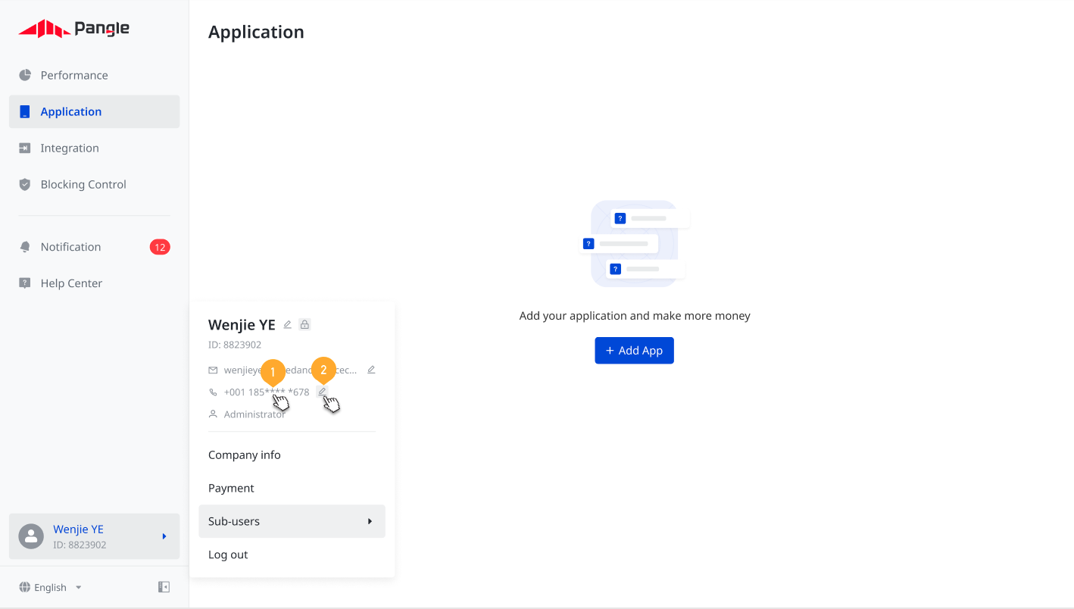This screenshot has height=609, width=1074.
Task: Open the Wenjie YE account card
Action: pos(94,536)
